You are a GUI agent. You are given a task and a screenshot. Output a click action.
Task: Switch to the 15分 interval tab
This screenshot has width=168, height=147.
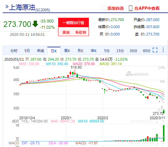[120, 51]
